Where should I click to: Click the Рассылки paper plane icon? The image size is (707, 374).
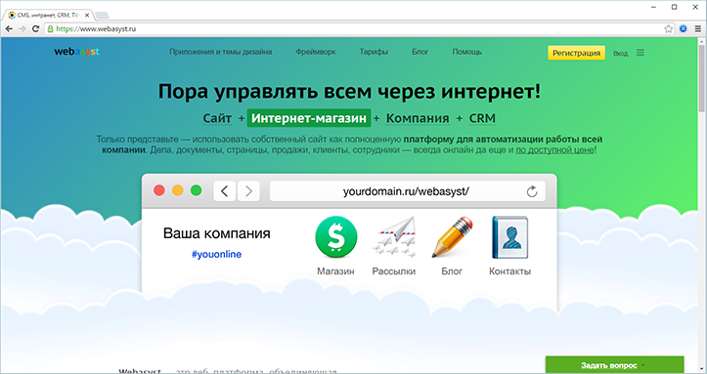tap(394, 237)
